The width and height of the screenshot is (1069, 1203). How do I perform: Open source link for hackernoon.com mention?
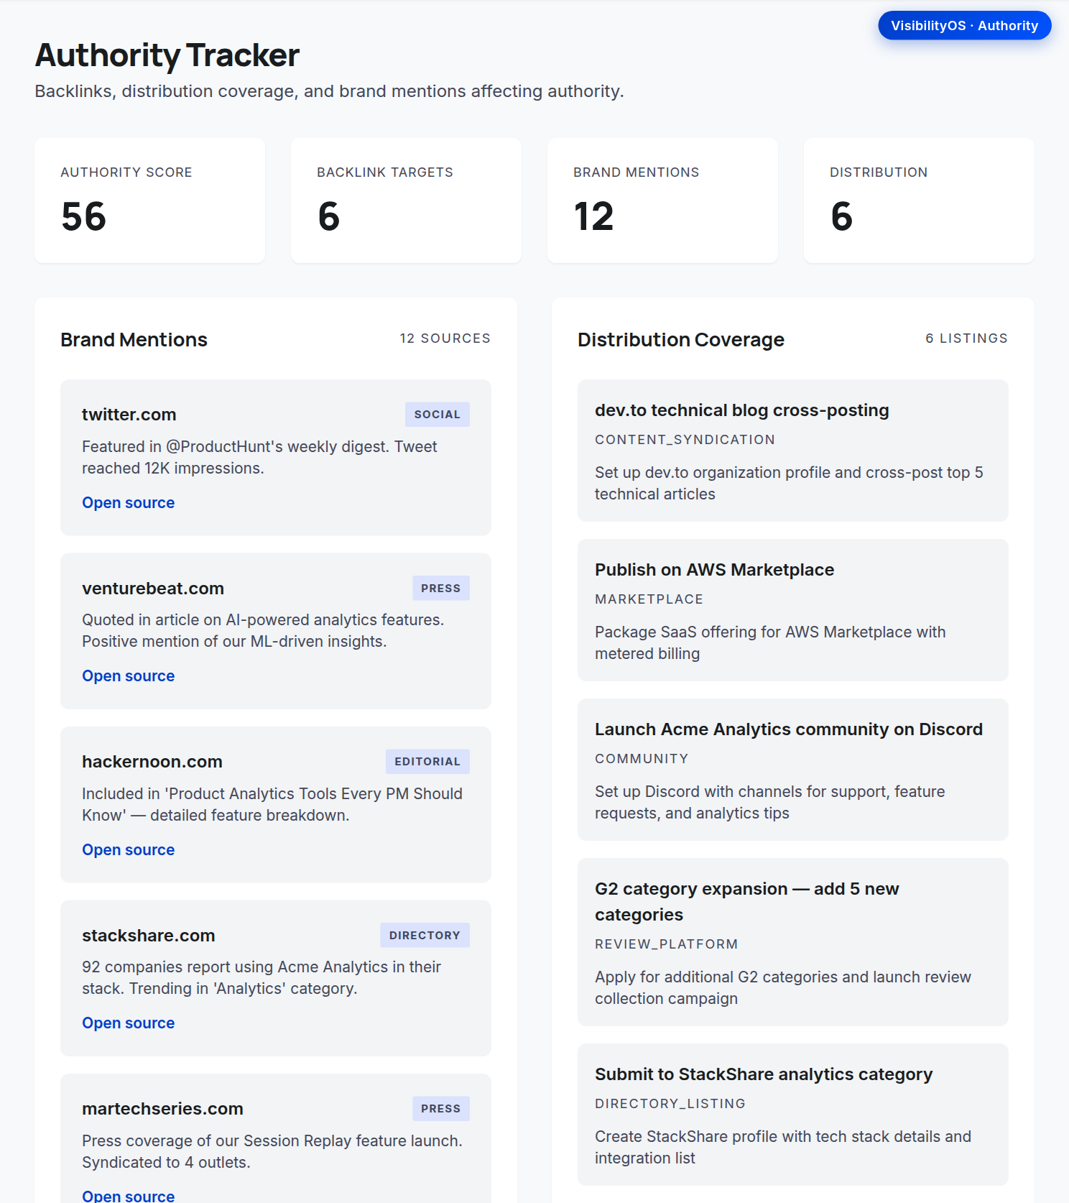point(128,850)
